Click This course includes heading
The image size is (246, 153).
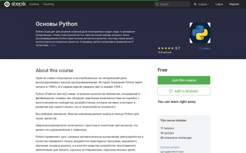click(173, 120)
